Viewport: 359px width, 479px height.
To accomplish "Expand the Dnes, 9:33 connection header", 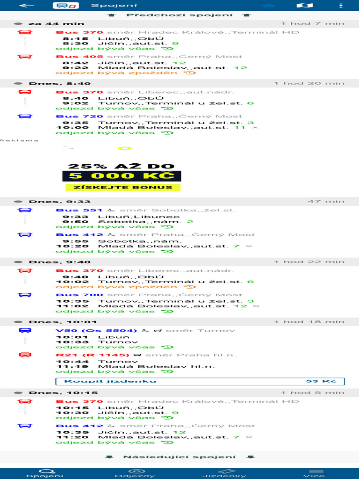I will pos(179,202).
